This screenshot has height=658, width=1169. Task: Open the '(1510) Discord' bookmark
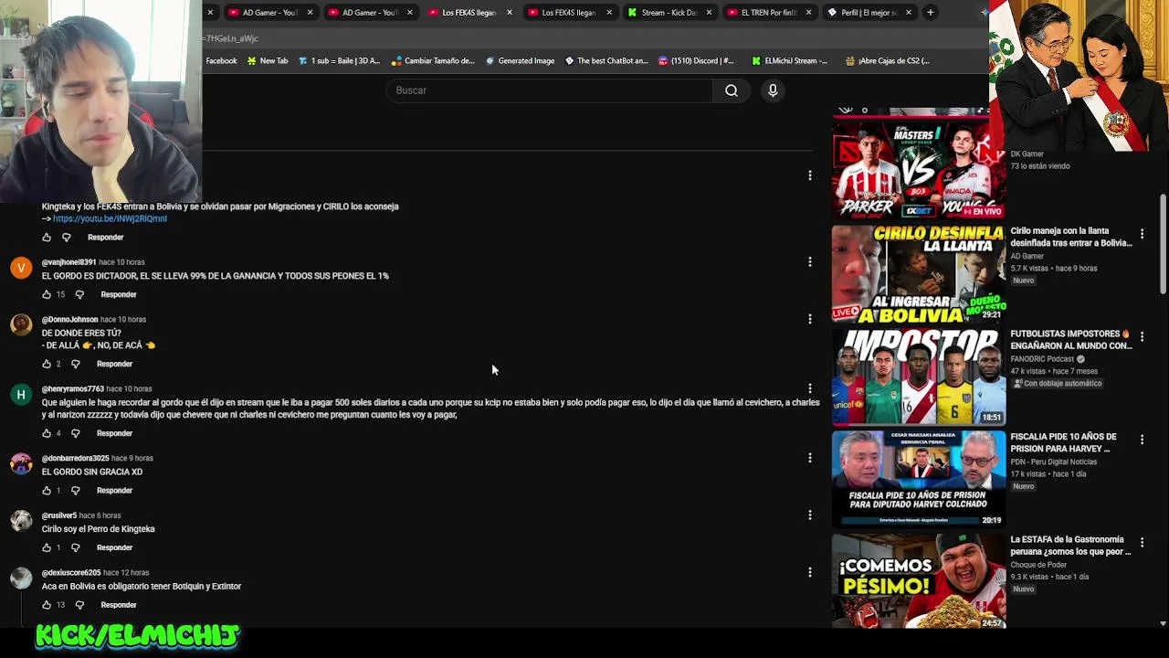(696, 61)
